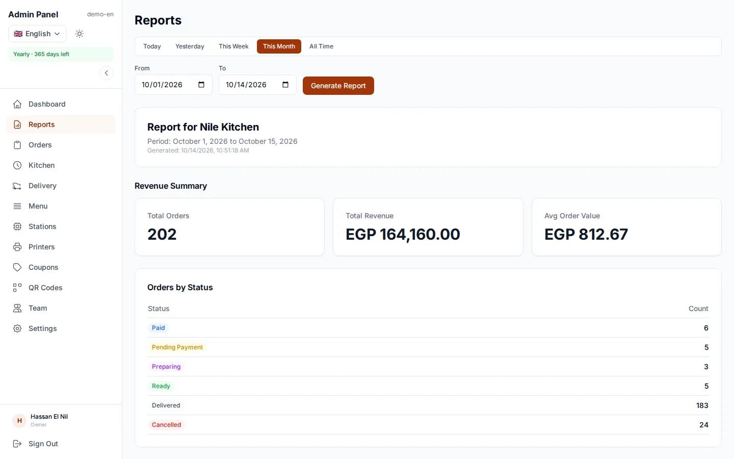Open the To date calendar picker
Screen dimensions: 734x459
[285, 85]
